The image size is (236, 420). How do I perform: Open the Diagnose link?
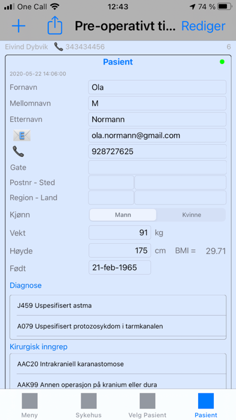coord(26,285)
